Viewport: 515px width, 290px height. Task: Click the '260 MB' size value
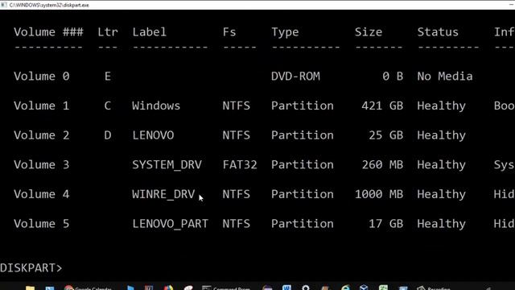(x=383, y=164)
